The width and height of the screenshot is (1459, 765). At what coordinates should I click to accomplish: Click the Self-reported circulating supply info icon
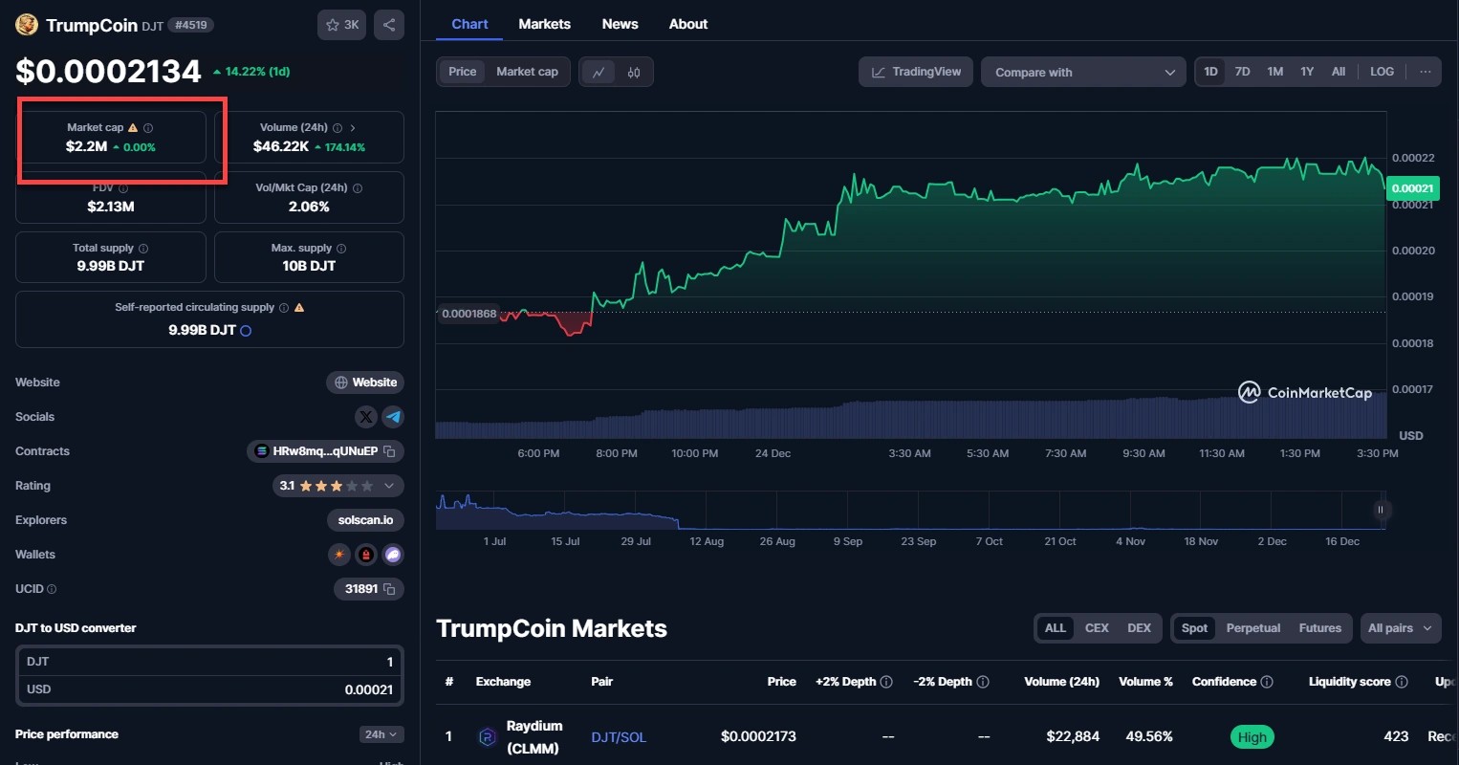[x=283, y=308]
